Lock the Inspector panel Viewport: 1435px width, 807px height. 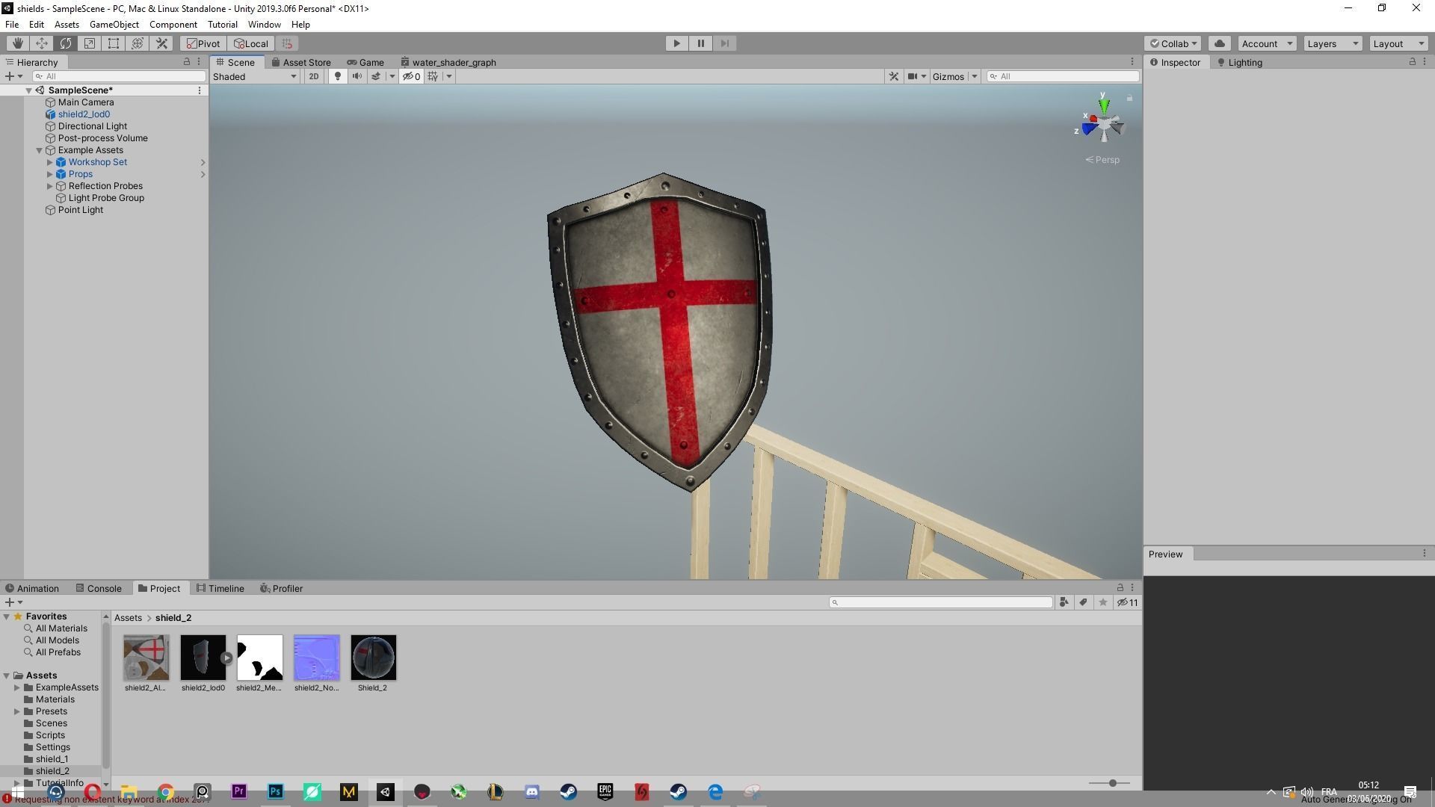pos(1413,62)
